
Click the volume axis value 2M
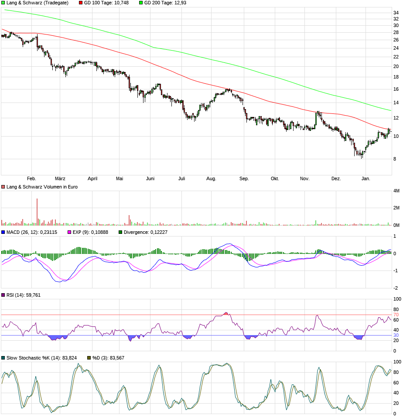pos(396,208)
